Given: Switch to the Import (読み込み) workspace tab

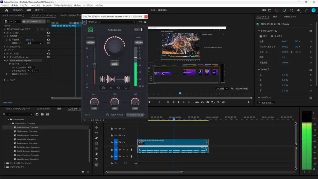Looking at the screenshot, I should pos(18,10).
